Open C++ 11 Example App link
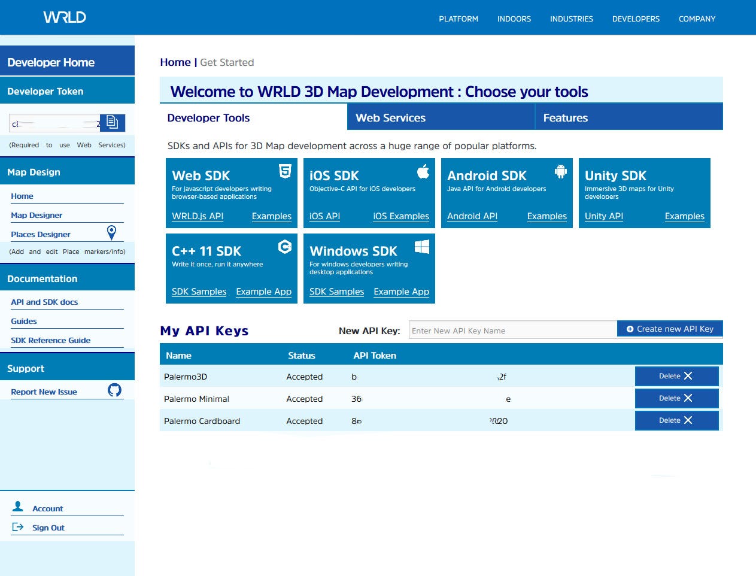 point(264,292)
